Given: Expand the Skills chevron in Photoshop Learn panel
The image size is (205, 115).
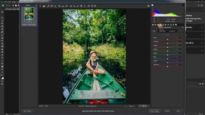Looking at the screenshot, I should point(202,27).
